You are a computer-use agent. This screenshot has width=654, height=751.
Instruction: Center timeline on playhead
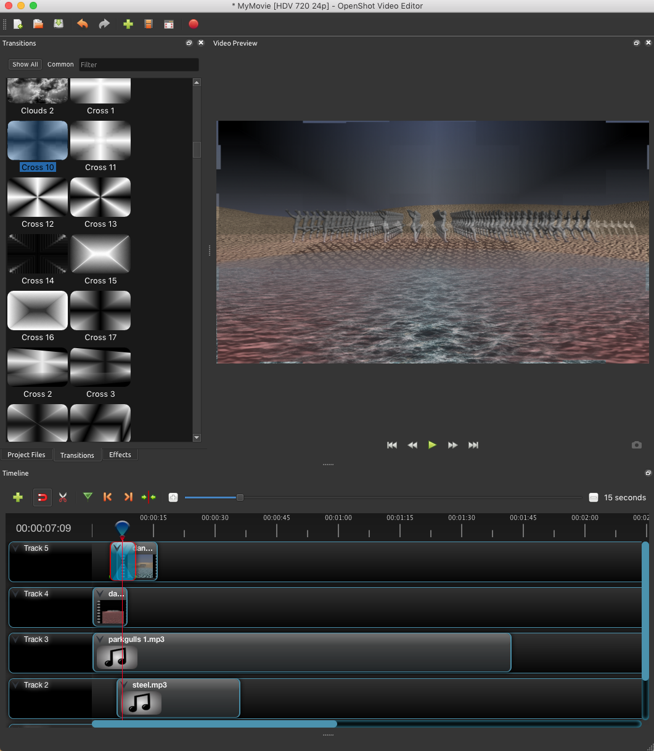pyautogui.click(x=149, y=497)
